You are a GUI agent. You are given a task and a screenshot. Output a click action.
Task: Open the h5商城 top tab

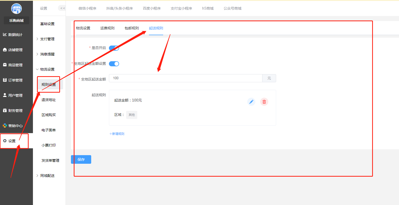208,8
